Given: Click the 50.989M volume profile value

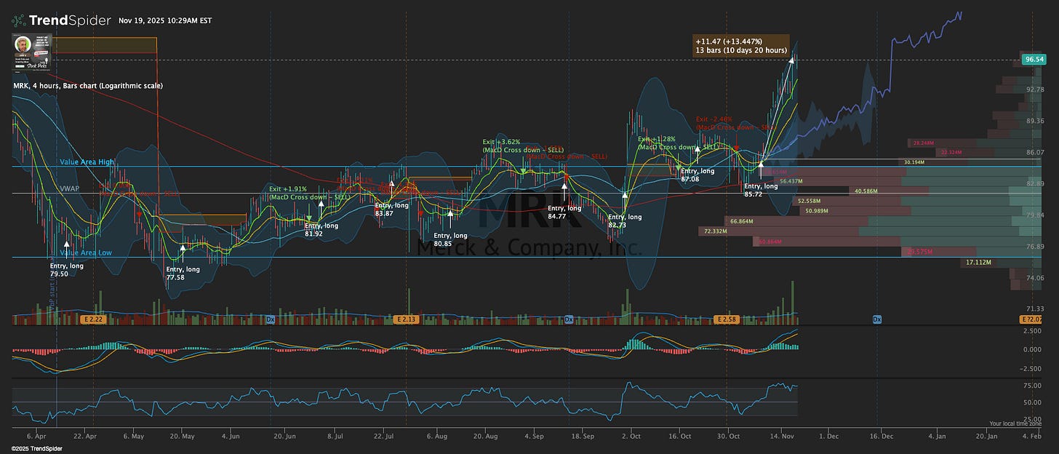Looking at the screenshot, I should coord(818,211).
